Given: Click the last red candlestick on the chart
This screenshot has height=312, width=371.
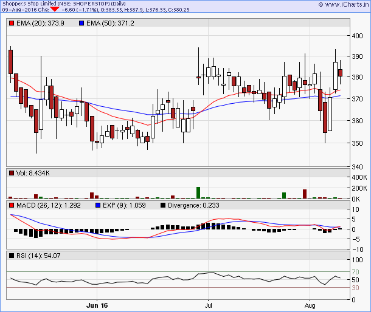Looking at the screenshot, I should pyautogui.click(x=340, y=73).
